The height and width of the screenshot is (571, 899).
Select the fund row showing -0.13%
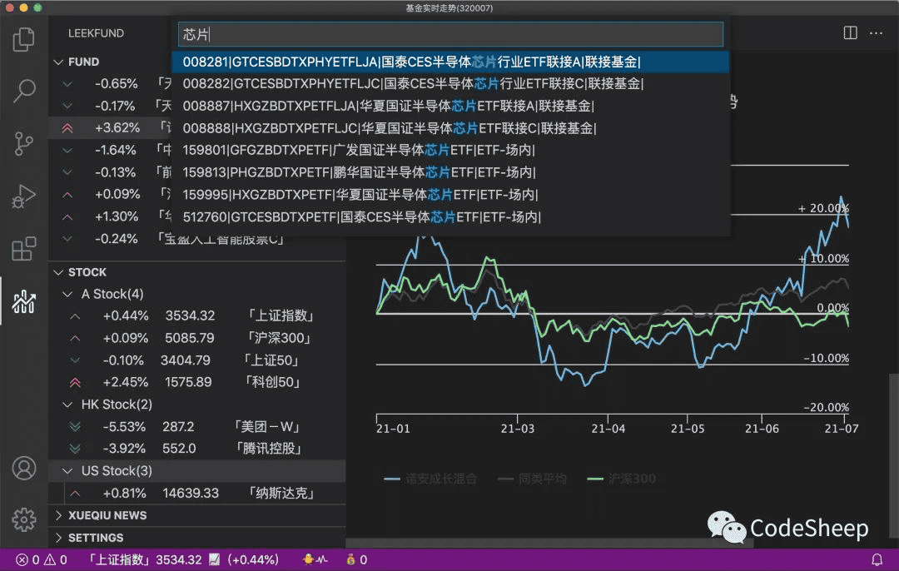coord(112,172)
